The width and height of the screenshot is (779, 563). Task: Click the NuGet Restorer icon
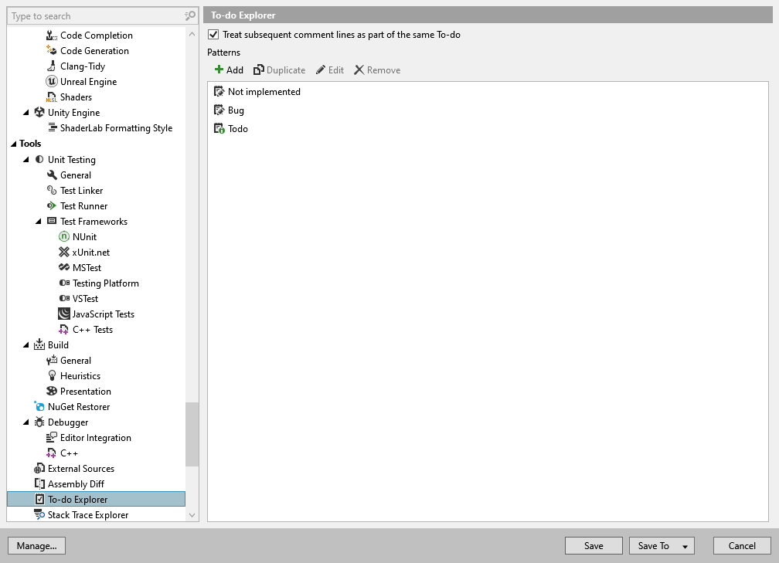coord(38,406)
